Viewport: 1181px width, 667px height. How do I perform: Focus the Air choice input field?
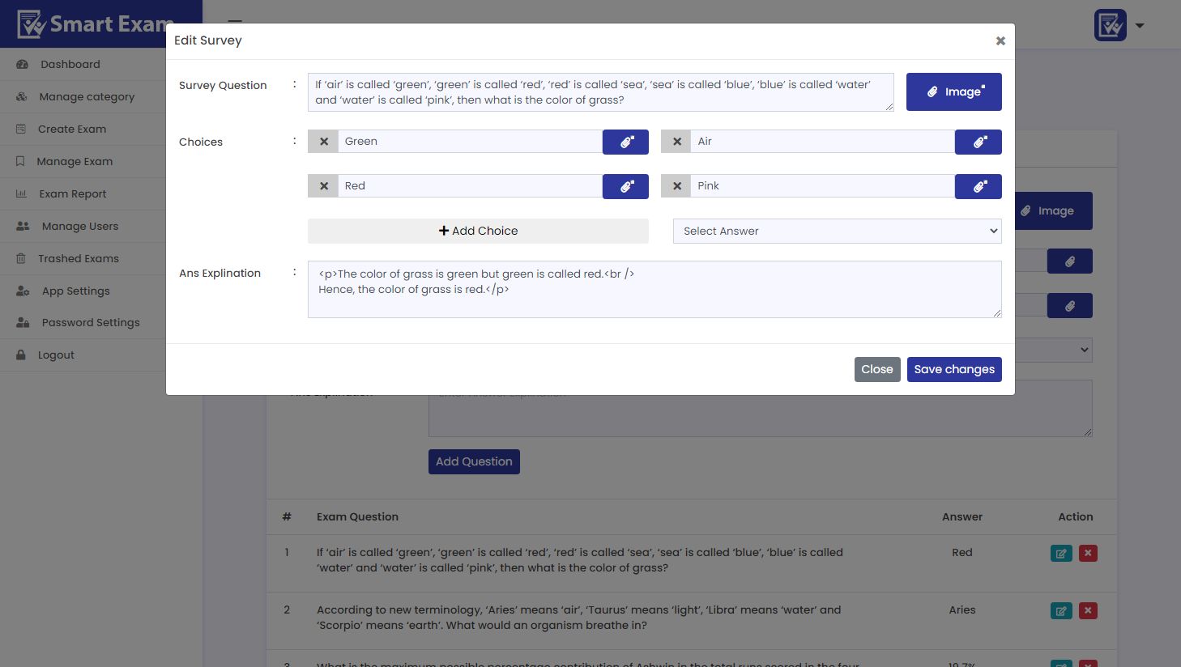[x=823, y=142]
